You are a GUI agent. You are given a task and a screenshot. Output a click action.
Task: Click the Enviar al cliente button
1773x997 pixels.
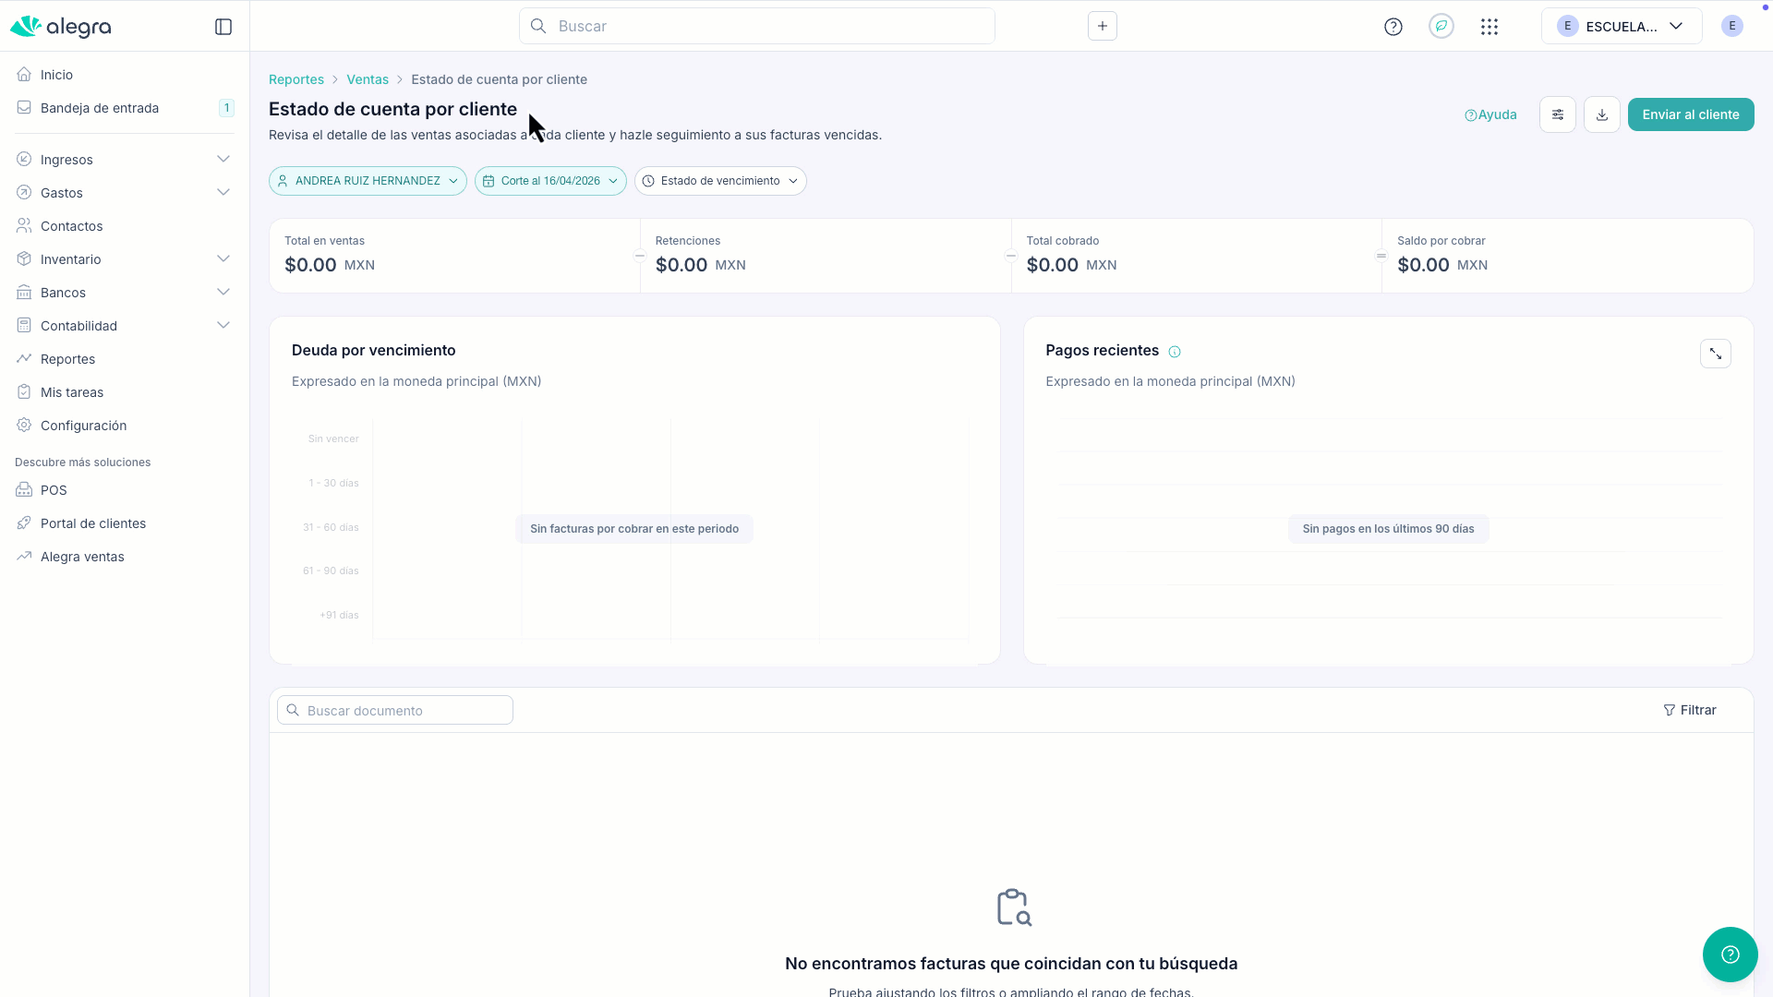[1691, 114]
